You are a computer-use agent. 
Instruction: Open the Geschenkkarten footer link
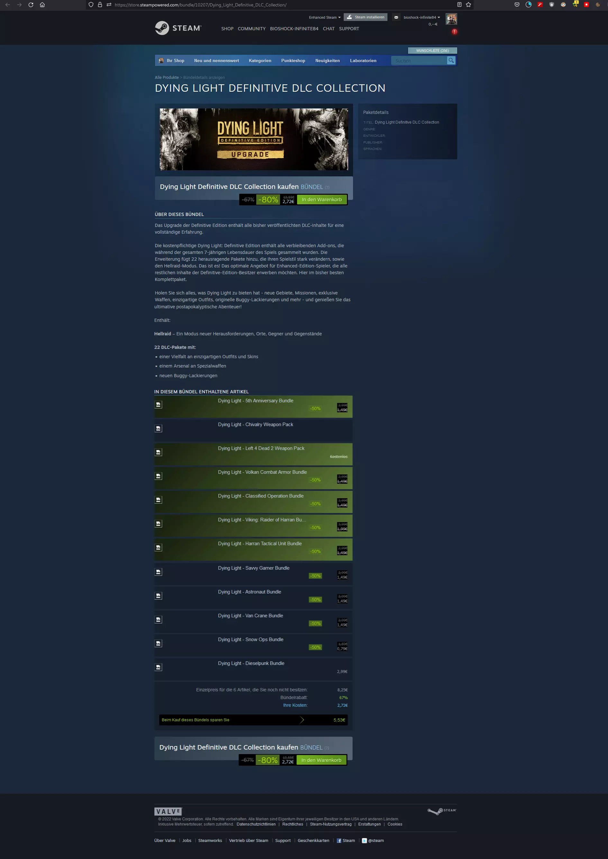click(313, 841)
